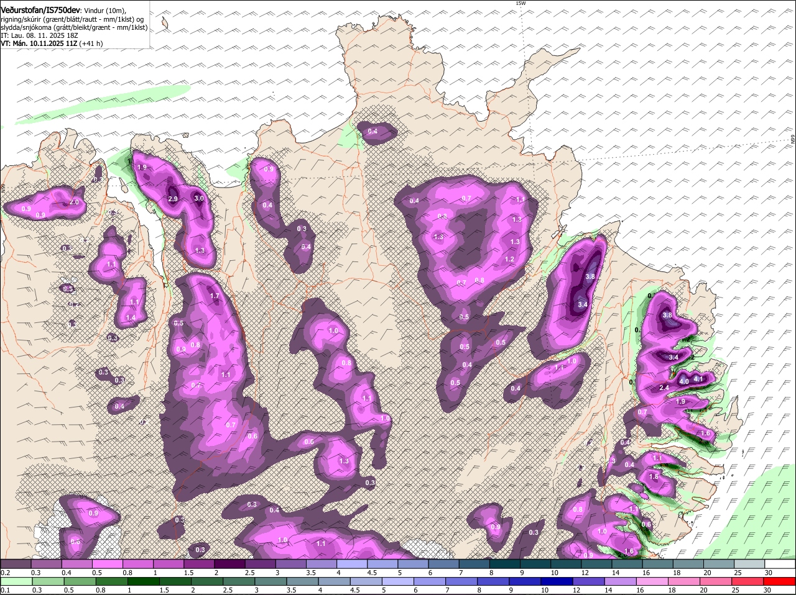Click the 1.7 value on the map

[x=214, y=296]
